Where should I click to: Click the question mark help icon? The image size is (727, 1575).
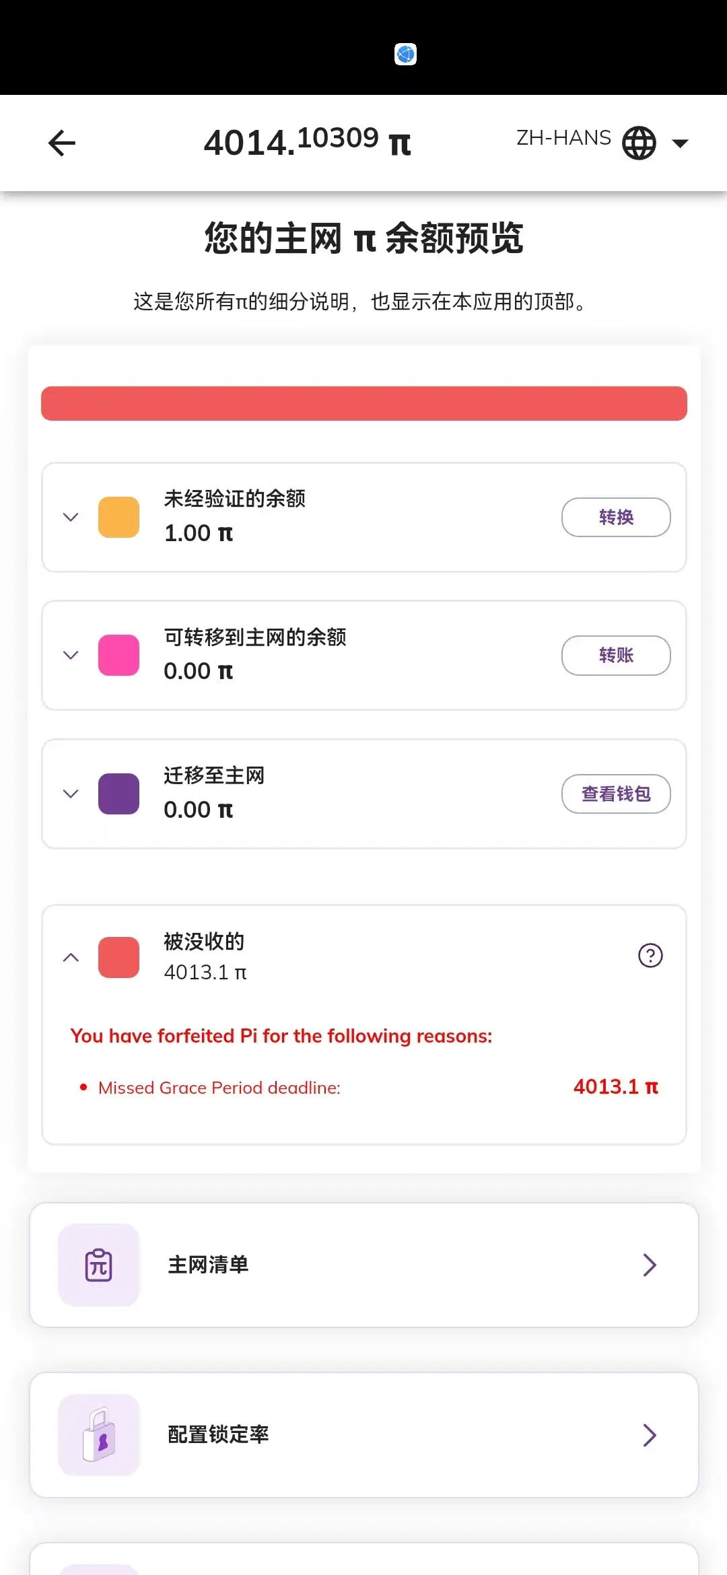pos(650,955)
